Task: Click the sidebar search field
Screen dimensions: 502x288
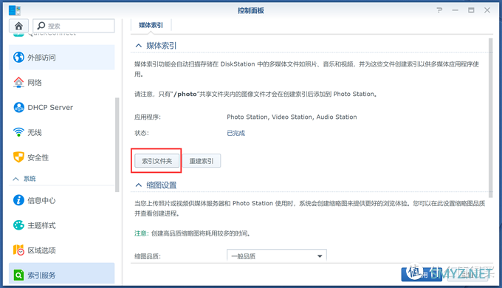Action: coord(74,26)
